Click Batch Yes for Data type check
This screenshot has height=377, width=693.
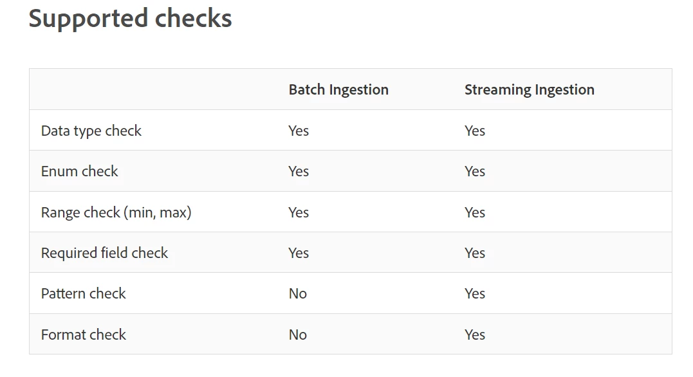coord(299,131)
